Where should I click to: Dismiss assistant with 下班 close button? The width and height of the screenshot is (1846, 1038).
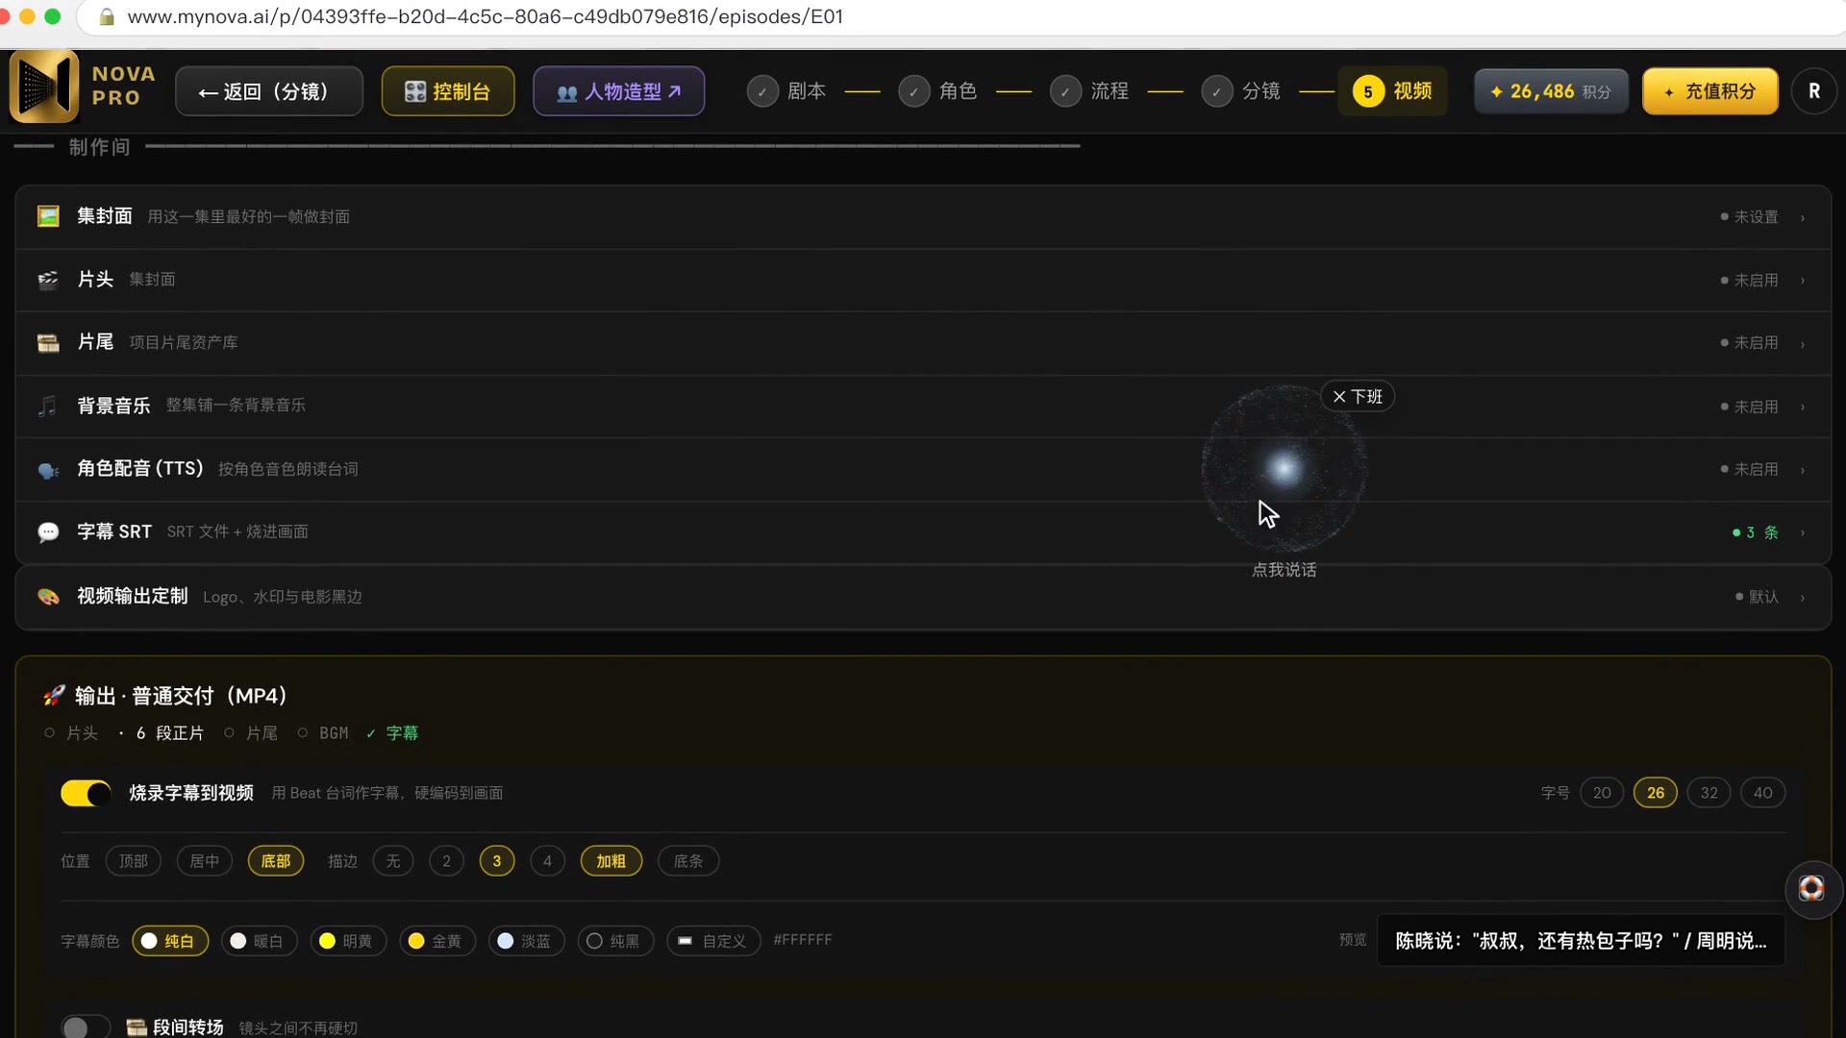1358,396
